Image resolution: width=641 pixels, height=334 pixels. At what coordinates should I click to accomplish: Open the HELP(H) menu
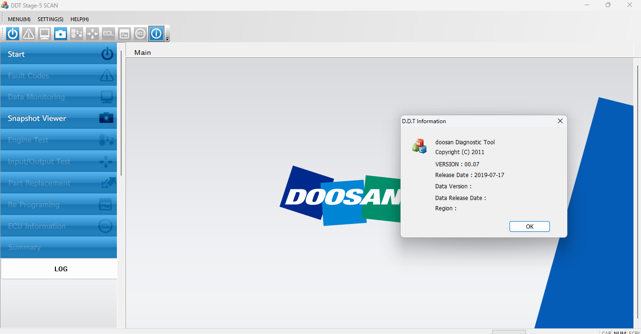click(x=79, y=19)
